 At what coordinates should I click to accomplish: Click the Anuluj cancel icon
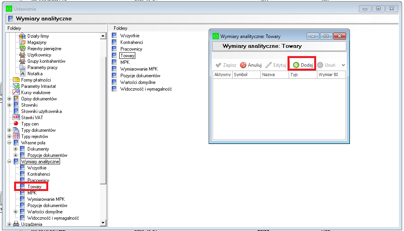click(x=243, y=65)
